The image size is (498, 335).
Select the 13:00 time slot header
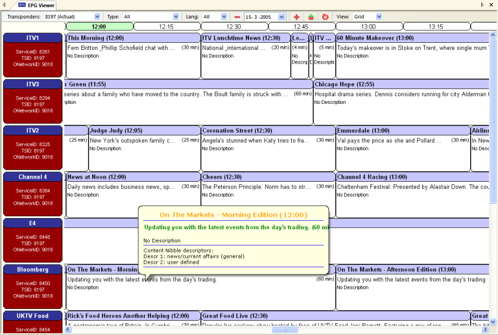pos(368,27)
